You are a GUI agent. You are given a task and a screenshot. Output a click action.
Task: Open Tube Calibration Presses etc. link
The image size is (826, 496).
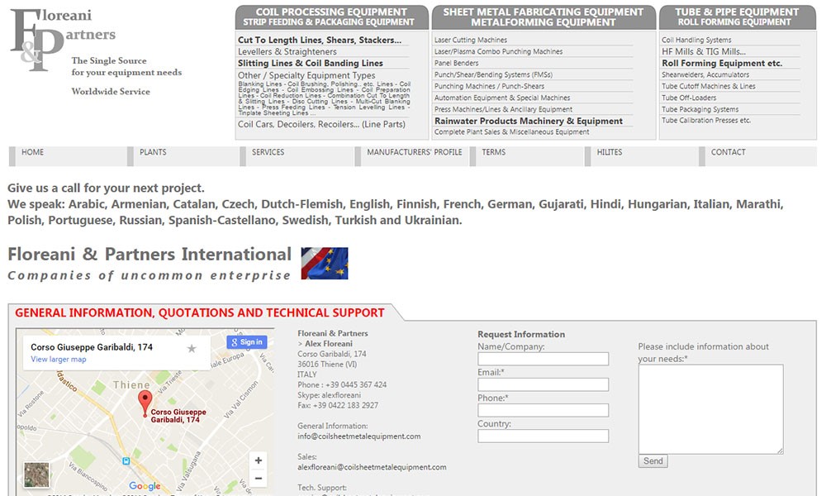pos(706,121)
